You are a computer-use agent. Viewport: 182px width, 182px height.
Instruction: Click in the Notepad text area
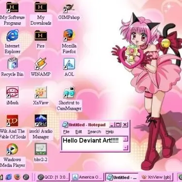pyautogui.click(x=92, y=143)
